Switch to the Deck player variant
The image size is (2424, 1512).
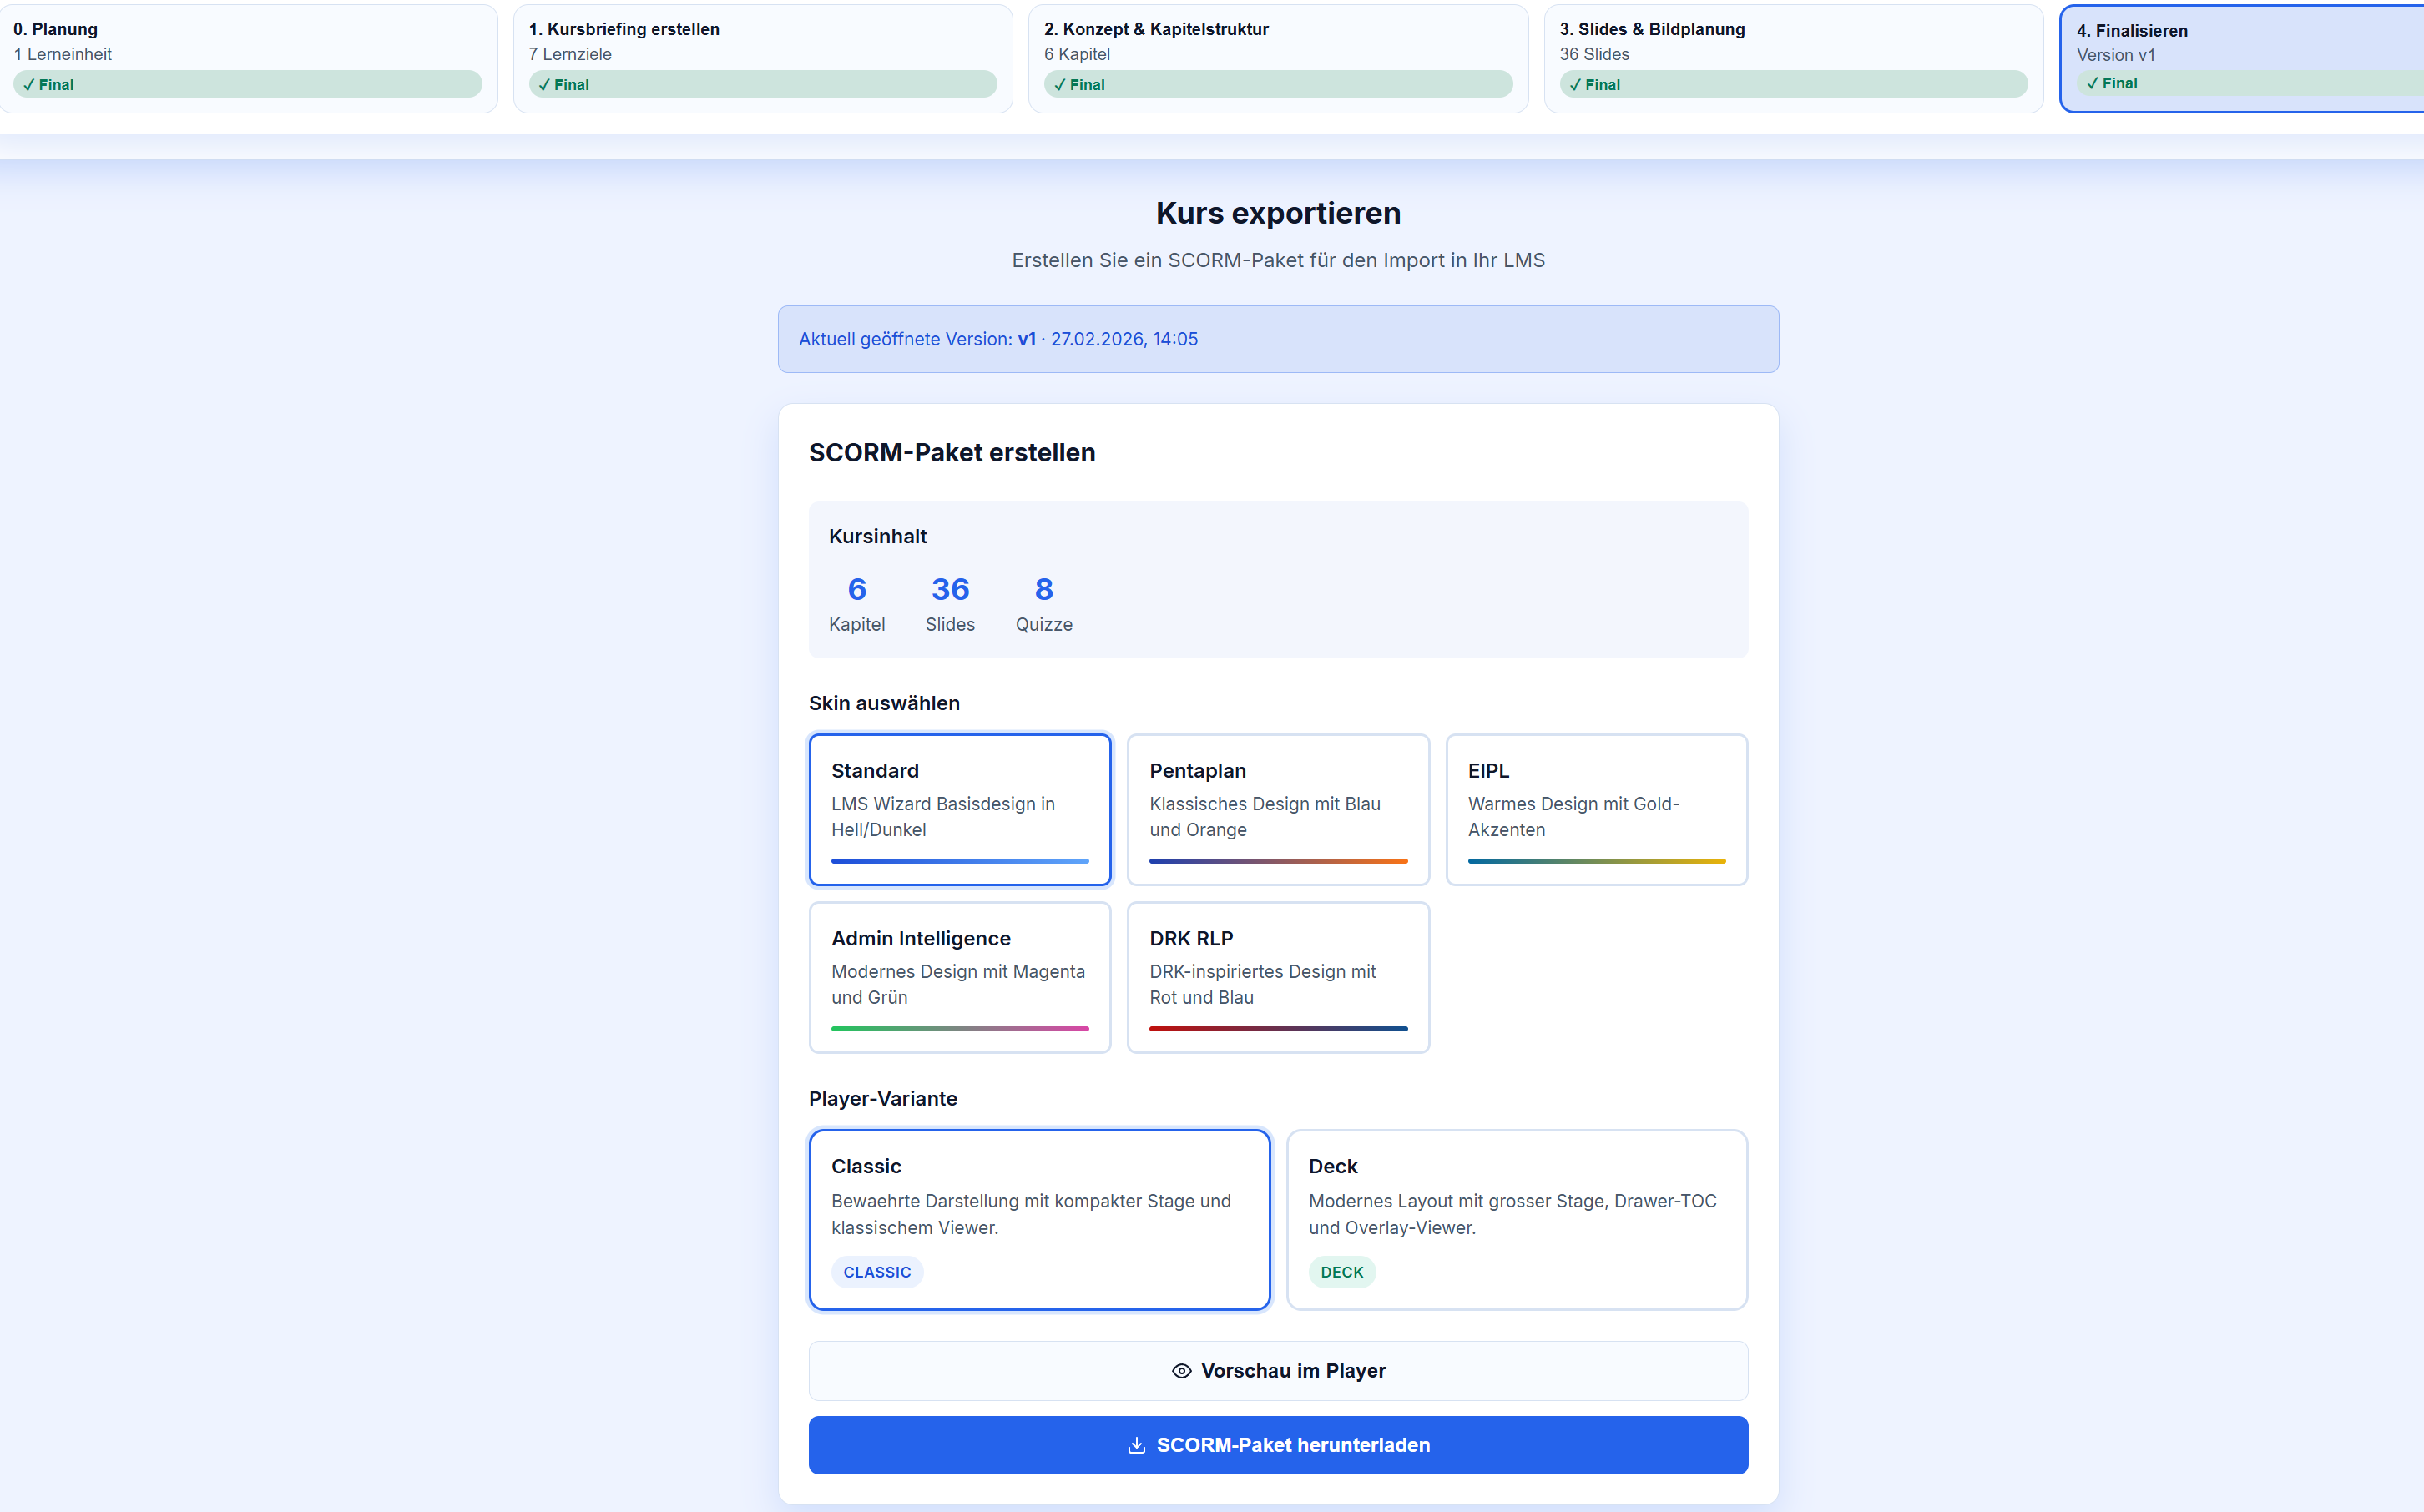pos(1516,1219)
